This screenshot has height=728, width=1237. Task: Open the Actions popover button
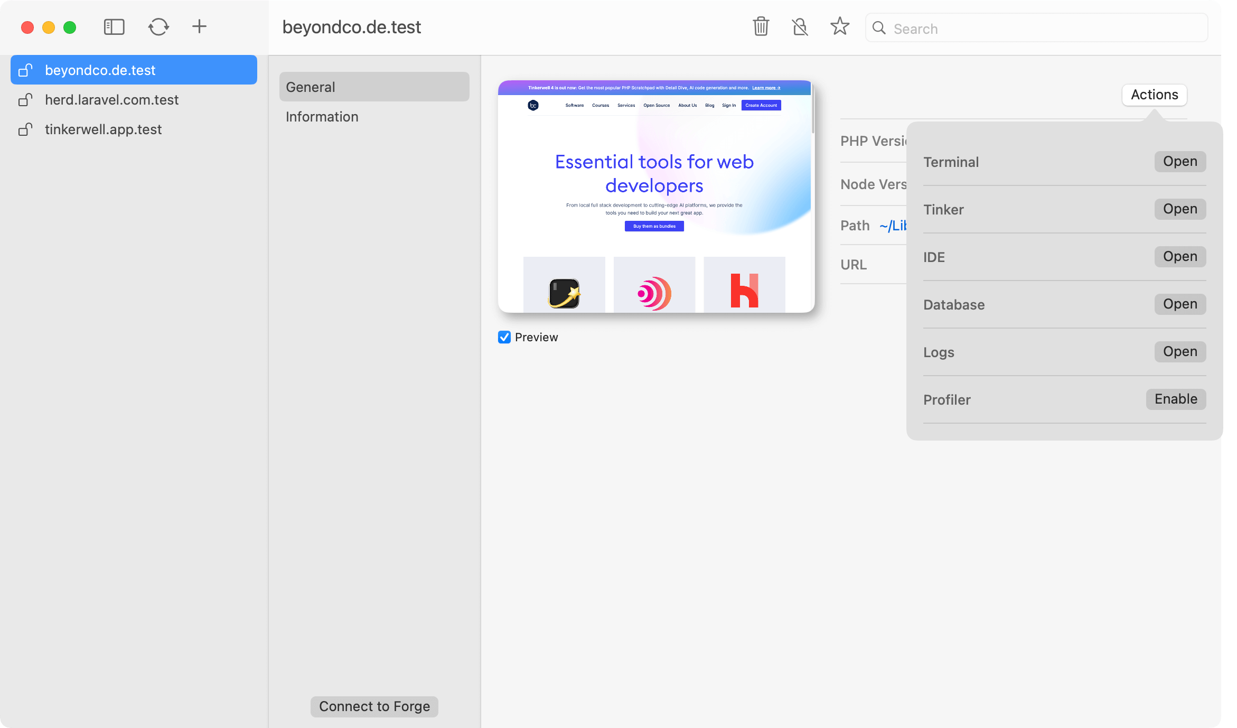1154,95
